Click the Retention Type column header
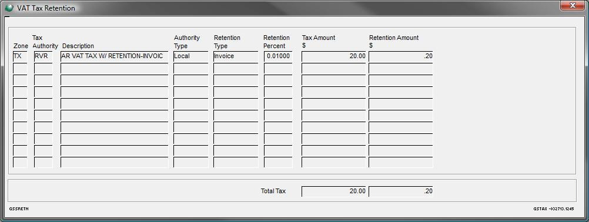The height and width of the screenshot is (222, 589). tap(227, 42)
